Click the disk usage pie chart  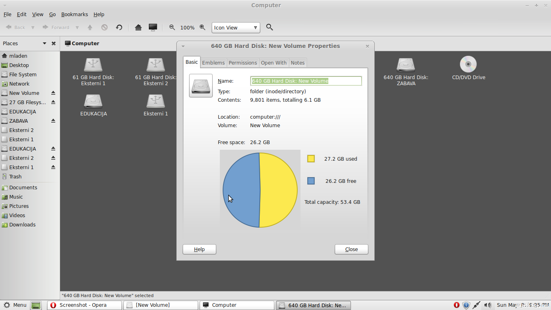(260, 190)
